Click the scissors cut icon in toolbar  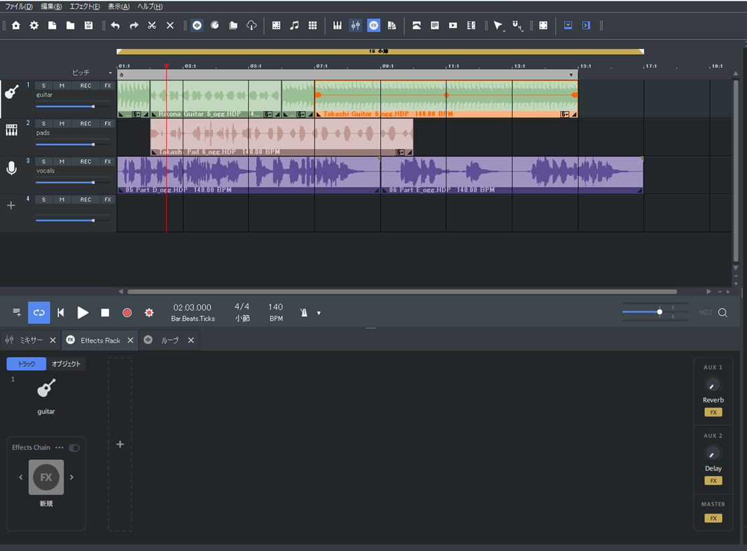tap(152, 25)
